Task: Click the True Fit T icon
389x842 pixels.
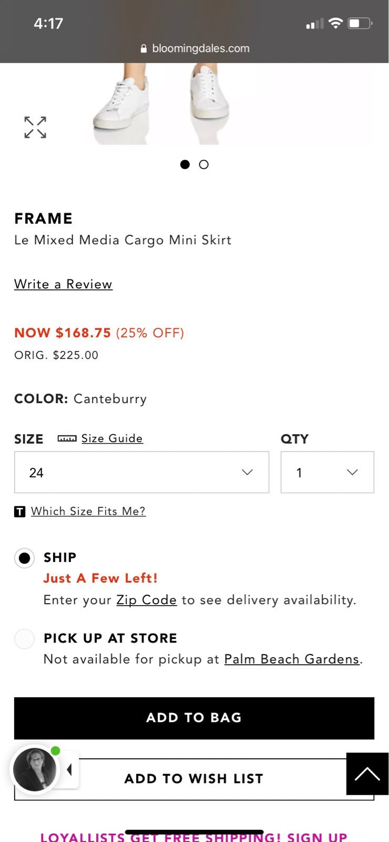Action: 19,511
